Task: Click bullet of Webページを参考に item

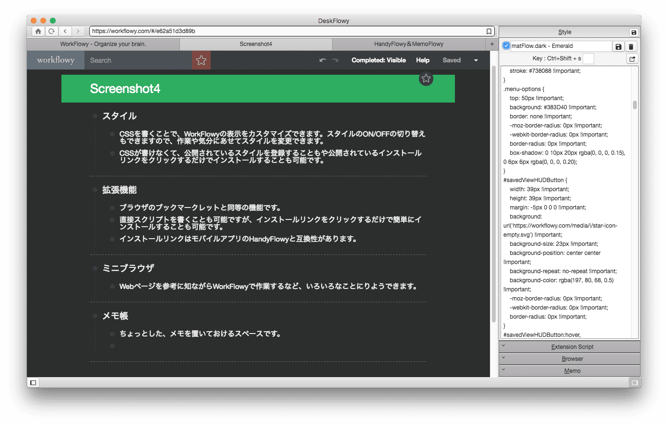Action: [x=112, y=287]
